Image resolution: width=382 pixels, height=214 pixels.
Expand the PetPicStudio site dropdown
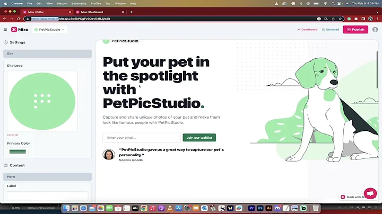(x=49, y=30)
